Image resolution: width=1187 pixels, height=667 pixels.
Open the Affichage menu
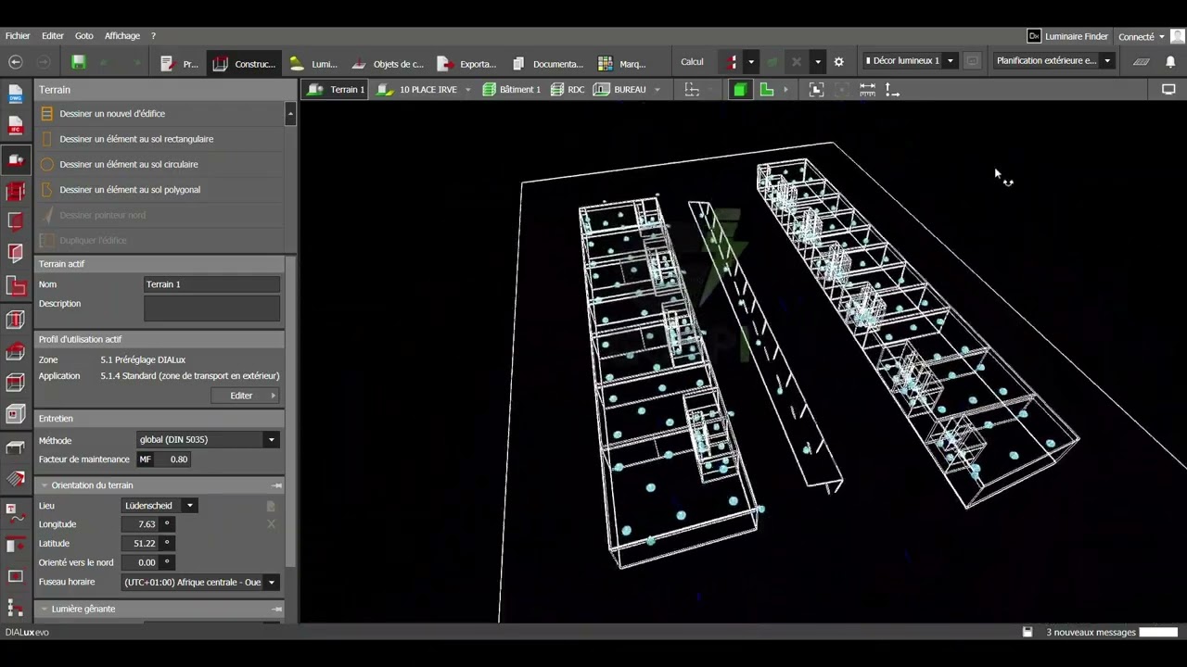[122, 36]
